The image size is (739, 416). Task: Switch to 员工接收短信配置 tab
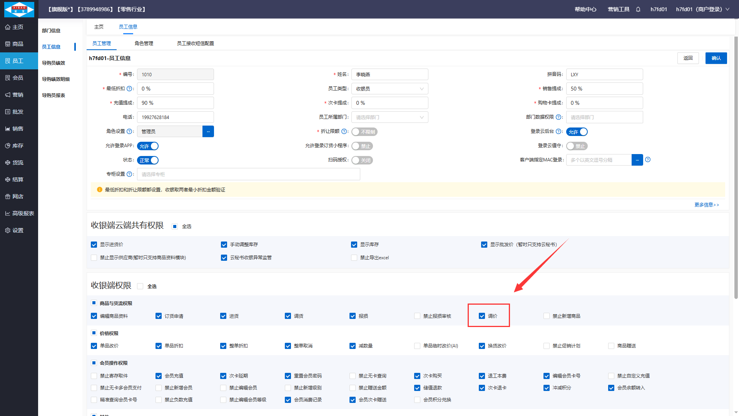196,43
